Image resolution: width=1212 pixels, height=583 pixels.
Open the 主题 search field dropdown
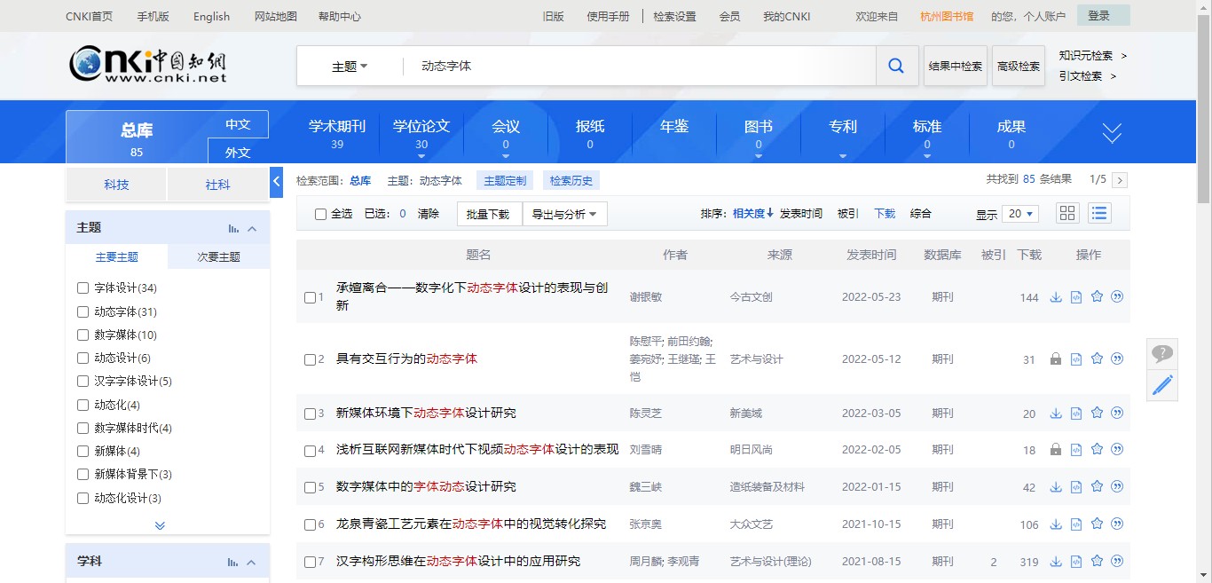[350, 67]
